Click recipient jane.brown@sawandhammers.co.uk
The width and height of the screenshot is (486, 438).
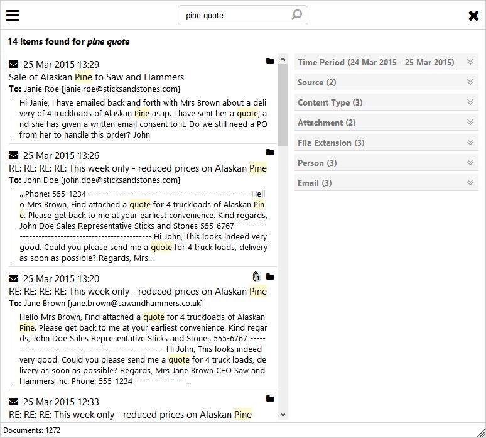coord(136,304)
